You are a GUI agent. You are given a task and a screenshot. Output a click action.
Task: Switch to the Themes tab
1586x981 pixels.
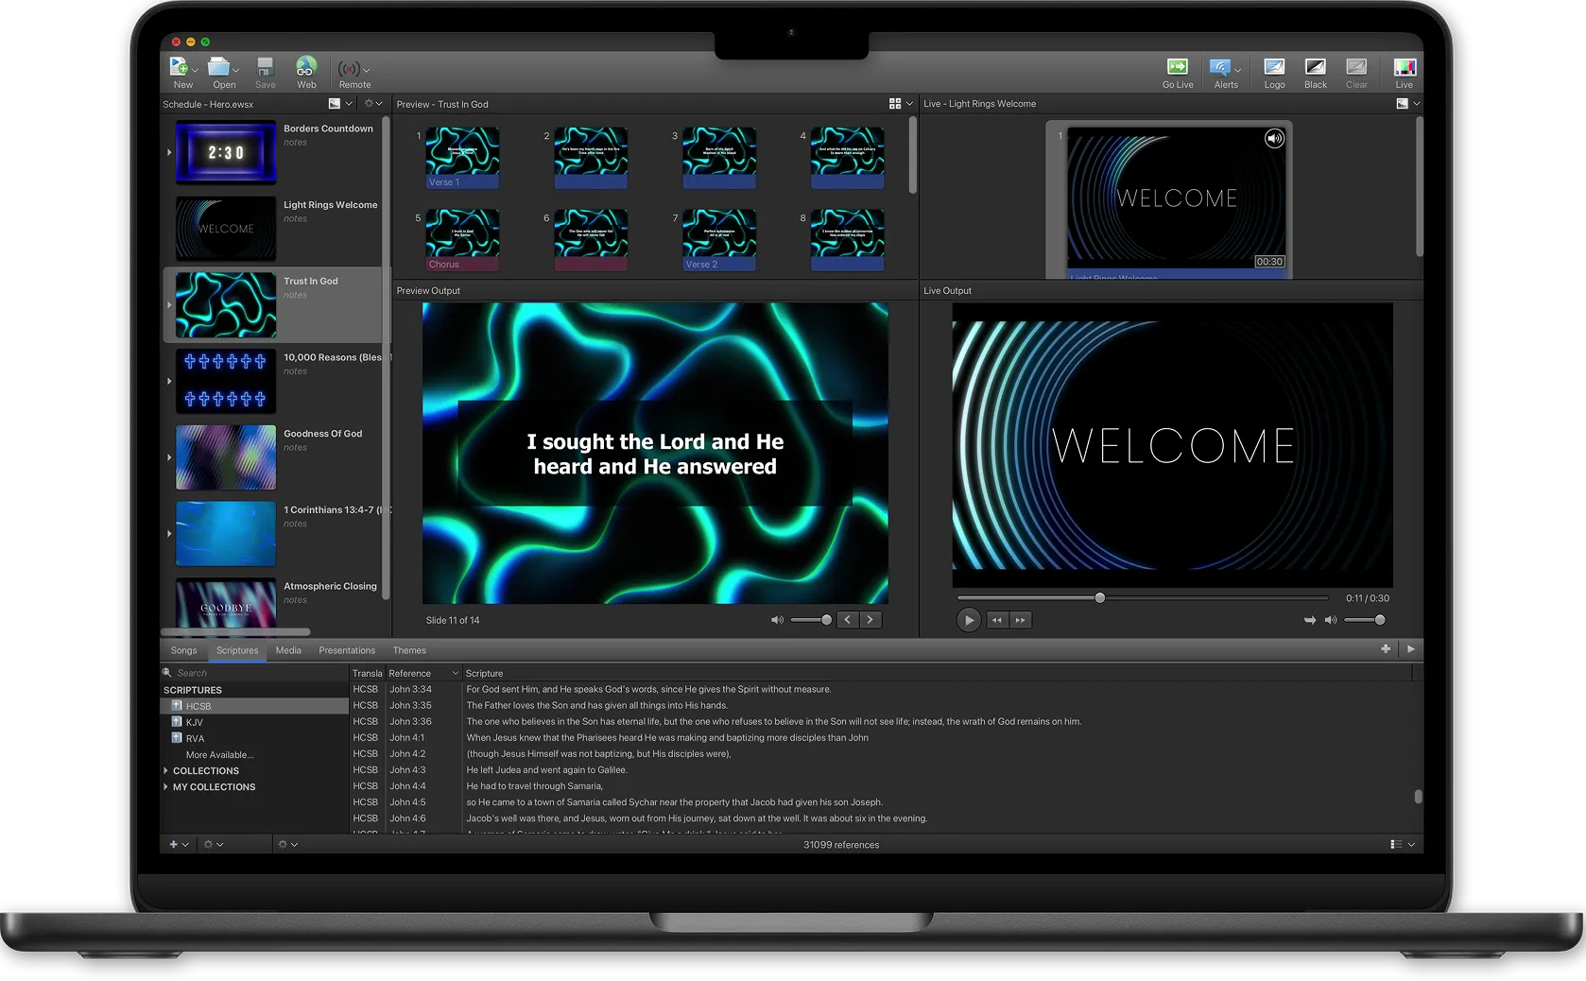[409, 650]
